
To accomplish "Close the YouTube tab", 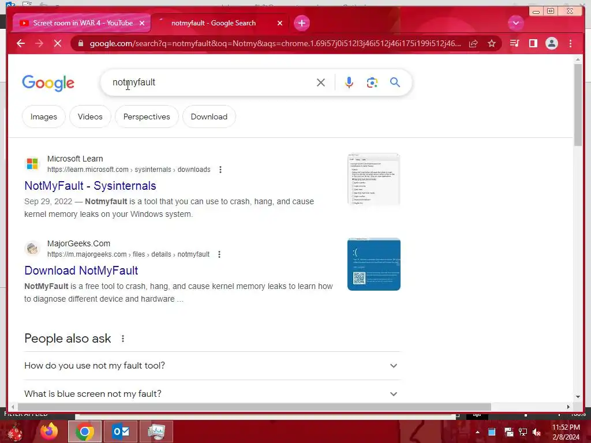I will tap(142, 23).
